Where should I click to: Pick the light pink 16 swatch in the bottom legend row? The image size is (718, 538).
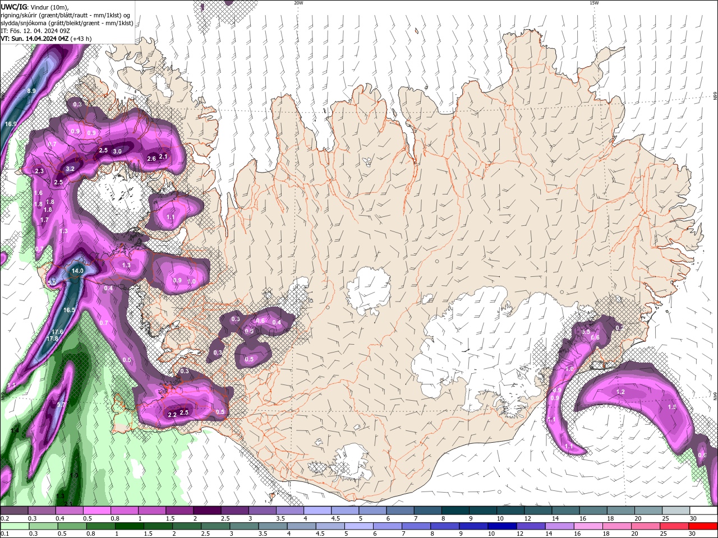(588, 526)
